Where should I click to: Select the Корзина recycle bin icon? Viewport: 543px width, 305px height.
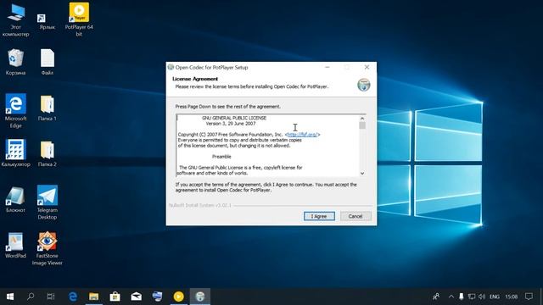coord(15,62)
